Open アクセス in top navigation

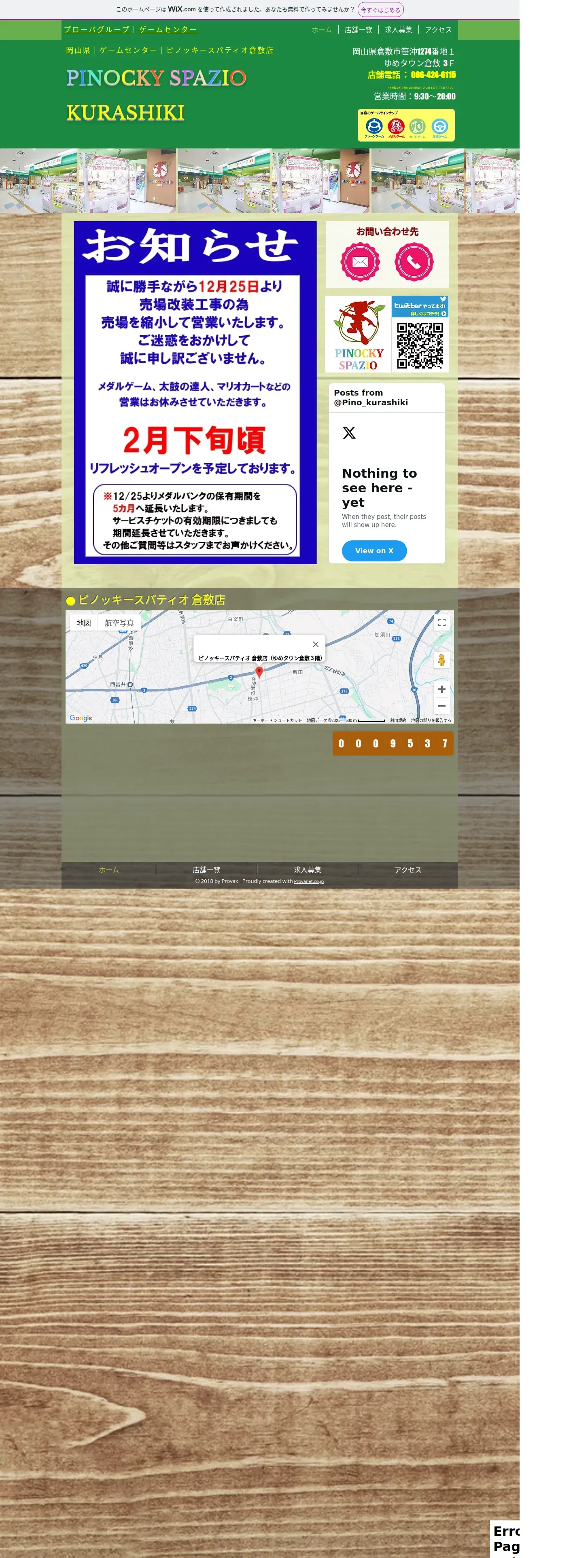coord(438,30)
